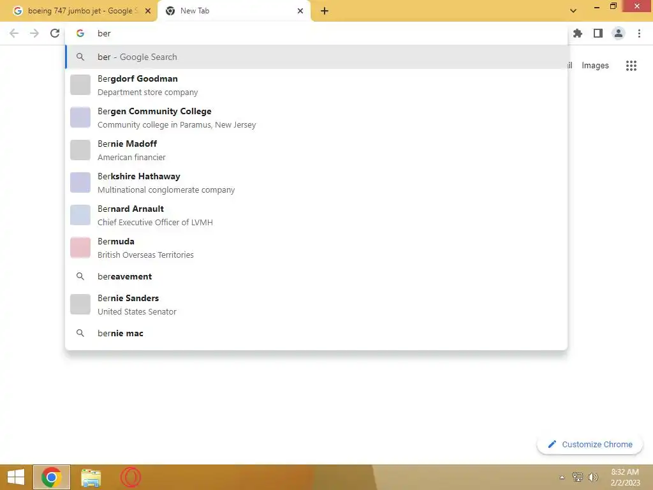
Task: Select the bernie mac search suggestion
Action: (x=316, y=333)
